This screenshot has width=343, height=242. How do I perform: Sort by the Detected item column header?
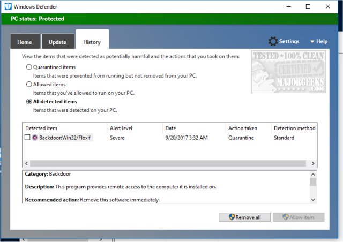tap(64, 128)
